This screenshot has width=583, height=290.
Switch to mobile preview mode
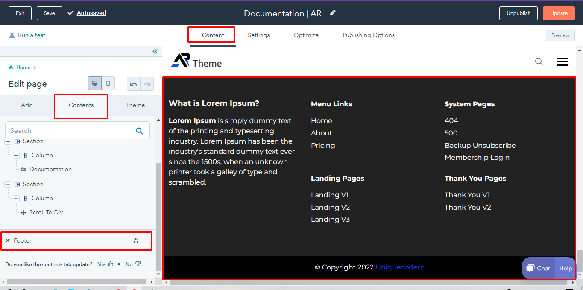pyautogui.click(x=108, y=83)
